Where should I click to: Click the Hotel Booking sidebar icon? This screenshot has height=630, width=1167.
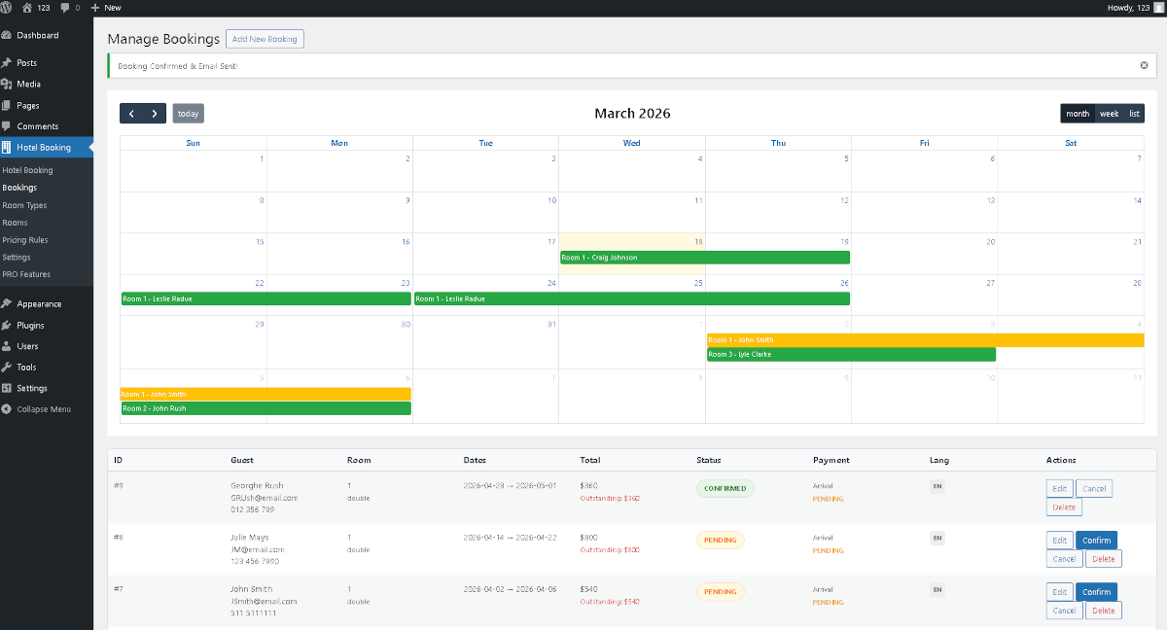tap(12, 148)
